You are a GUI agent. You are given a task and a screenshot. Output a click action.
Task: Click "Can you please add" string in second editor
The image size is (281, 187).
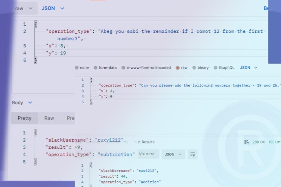coord(210,85)
